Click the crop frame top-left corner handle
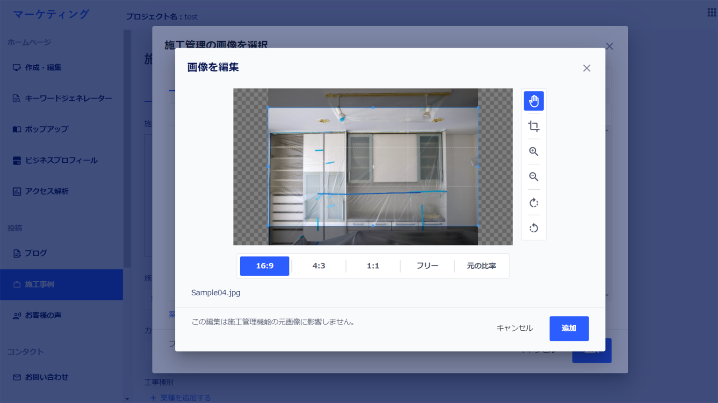The width and height of the screenshot is (718, 403). coord(268,108)
